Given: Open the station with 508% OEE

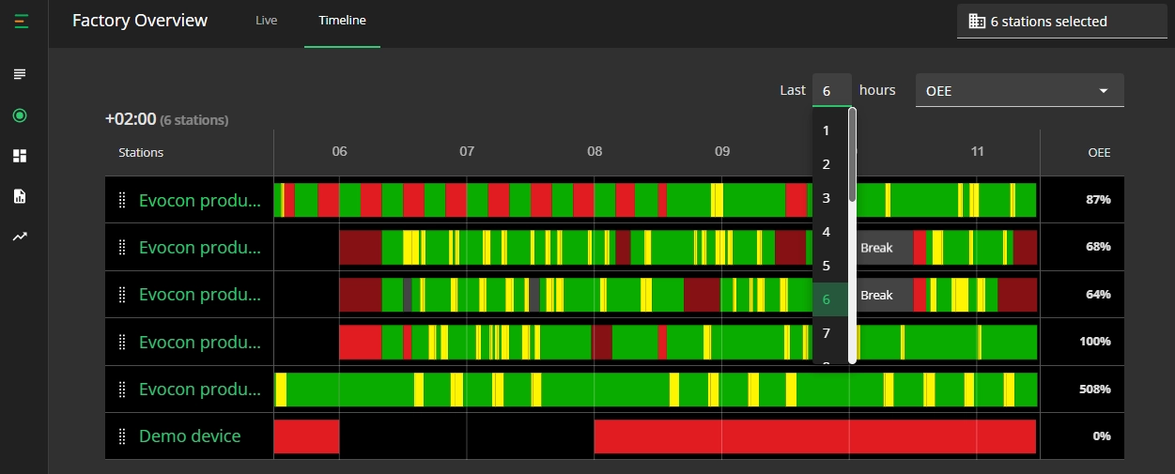Looking at the screenshot, I should 199,390.
